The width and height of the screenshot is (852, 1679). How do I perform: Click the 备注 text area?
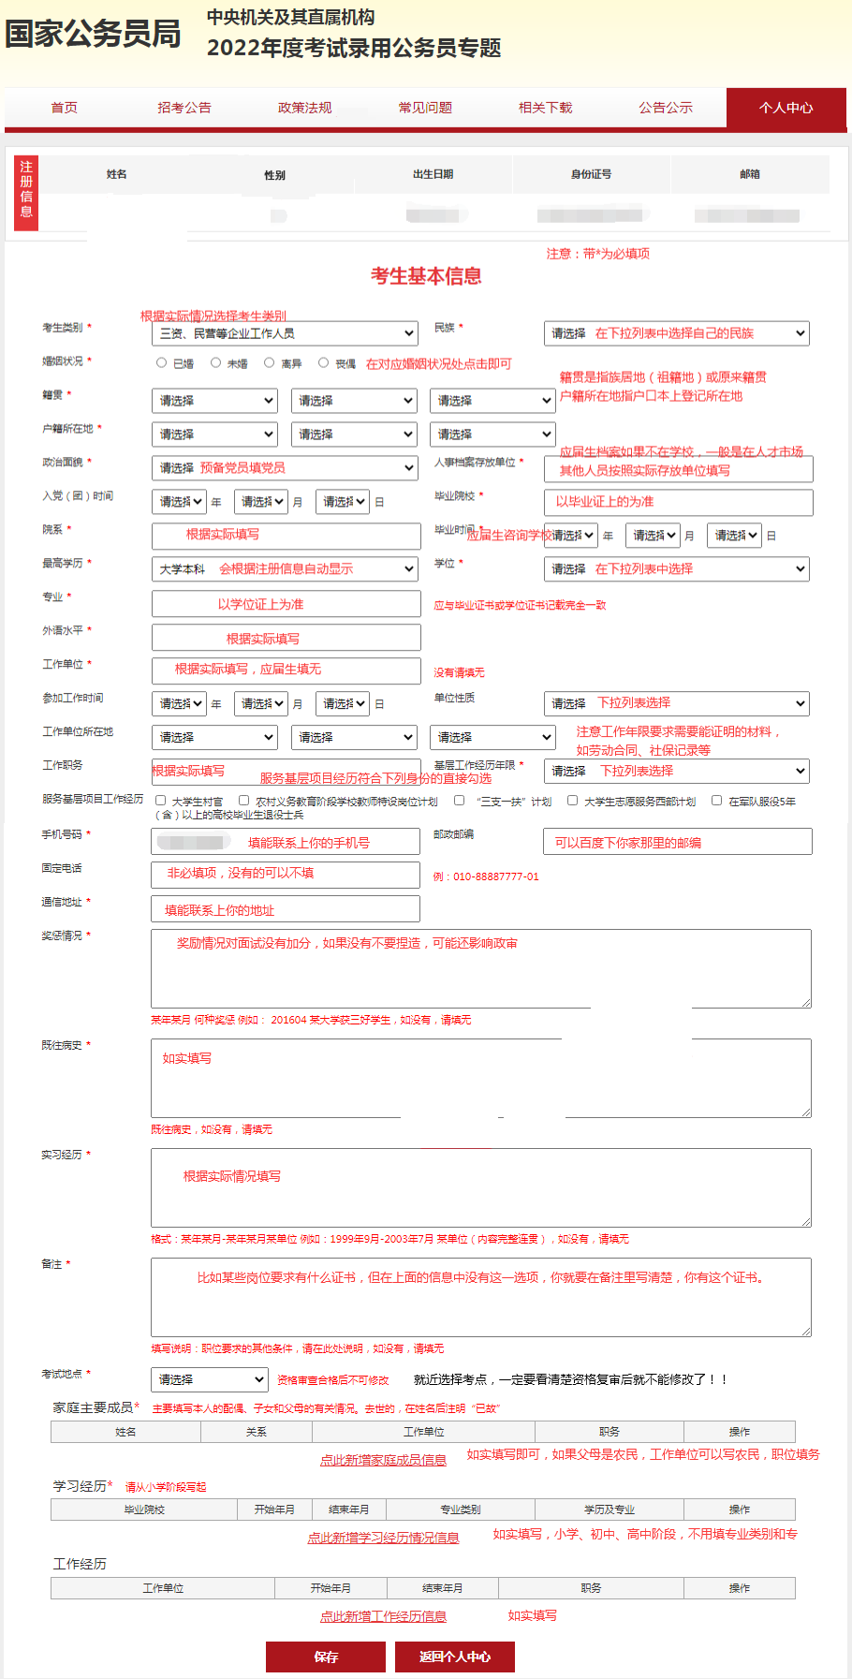click(481, 1297)
